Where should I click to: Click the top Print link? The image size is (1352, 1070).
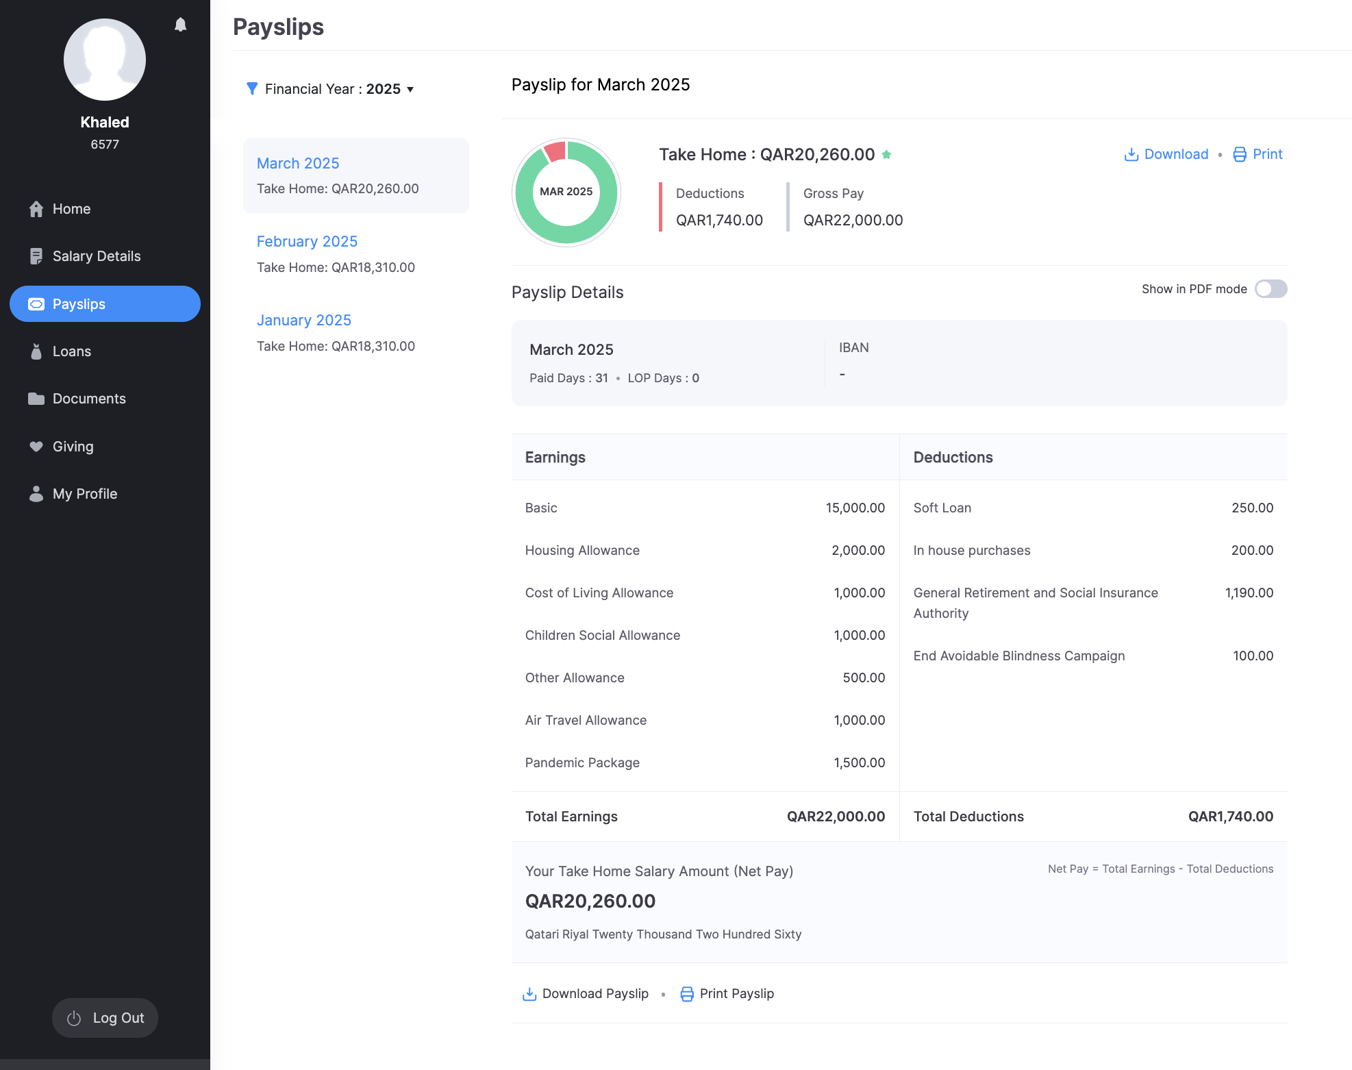tap(1258, 154)
